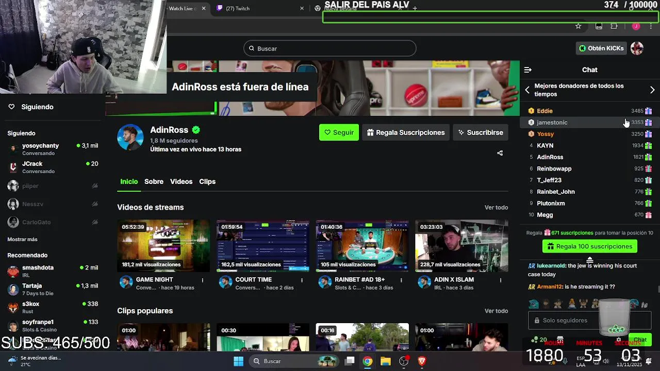Image resolution: width=660 pixels, height=371 pixels.
Task: Click Regala 100 suscripciones button
Action: [590, 246]
